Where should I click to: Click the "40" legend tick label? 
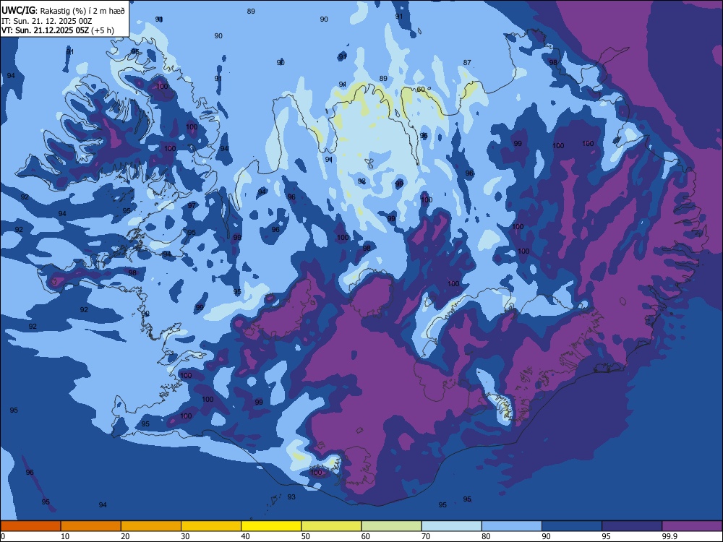pos(246,536)
